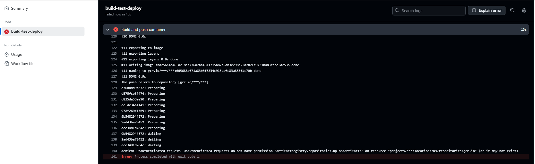
Task: Open the Usage link
Action: click(x=17, y=54)
